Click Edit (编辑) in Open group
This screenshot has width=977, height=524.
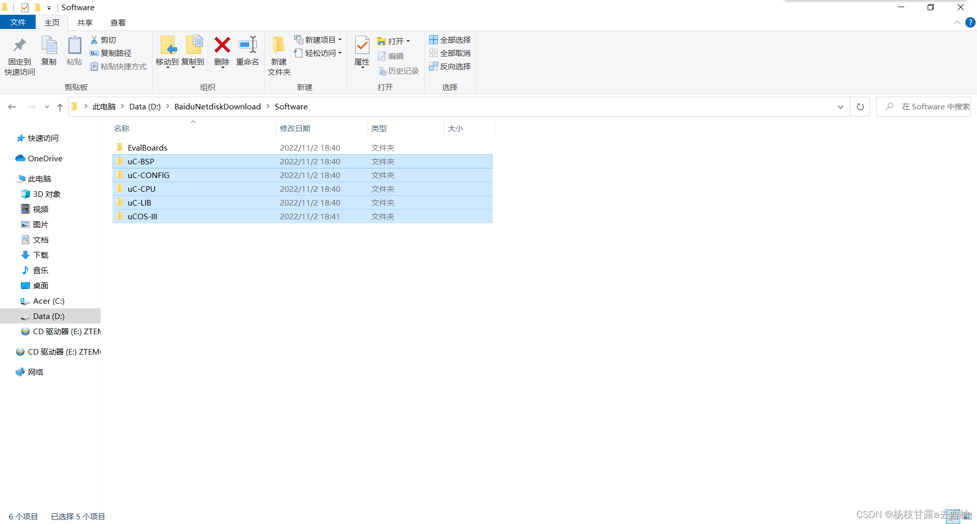(x=391, y=56)
